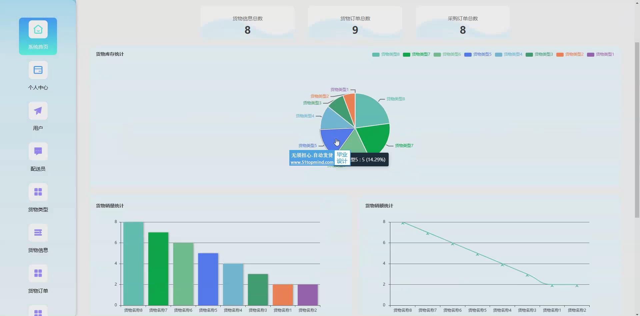The height and width of the screenshot is (316, 640).
Task: Open the 货物信息 list icon
Action: click(38, 233)
